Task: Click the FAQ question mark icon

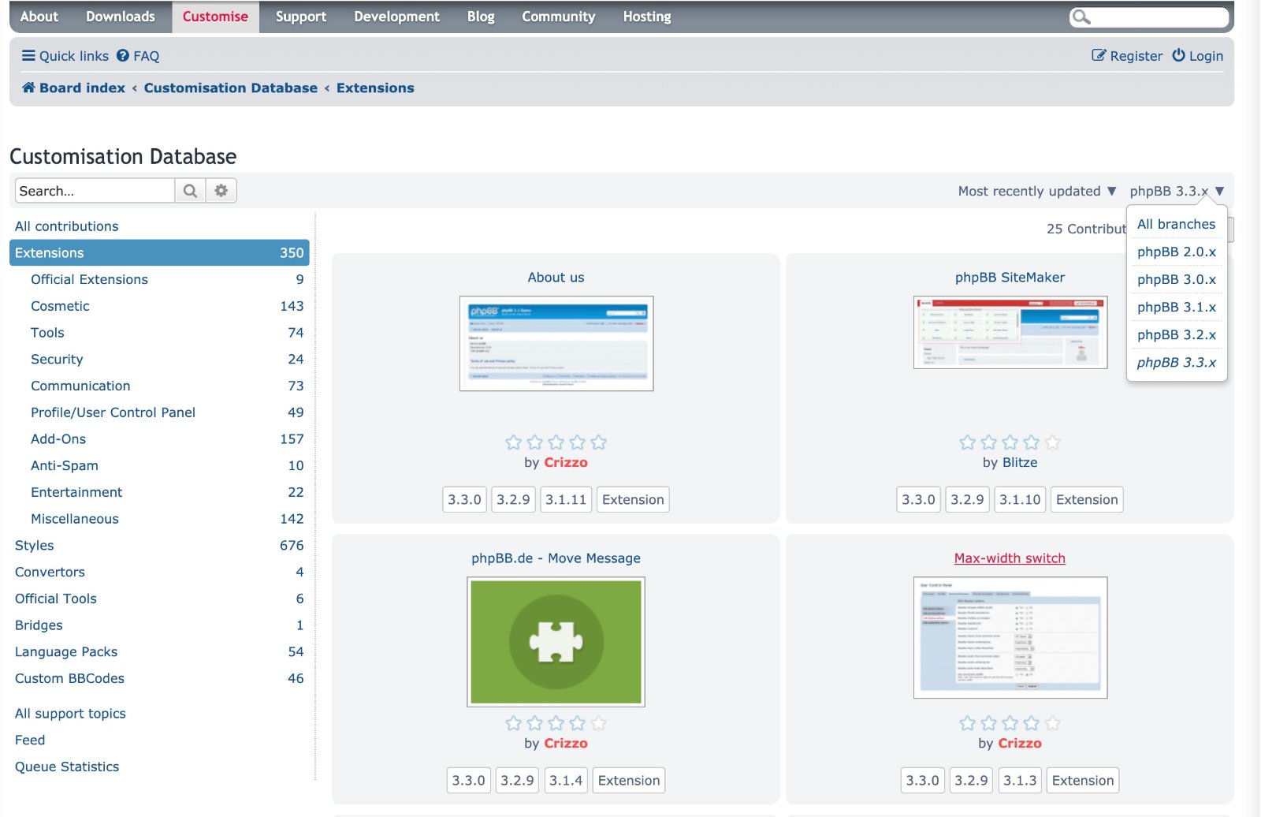Action: (123, 56)
